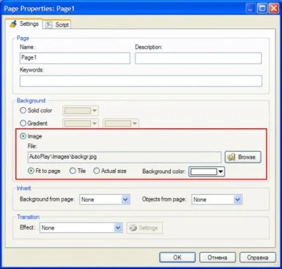The height and width of the screenshot is (269, 282).
Task: Minimize the Page Properties window
Action: tap(251, 9)
